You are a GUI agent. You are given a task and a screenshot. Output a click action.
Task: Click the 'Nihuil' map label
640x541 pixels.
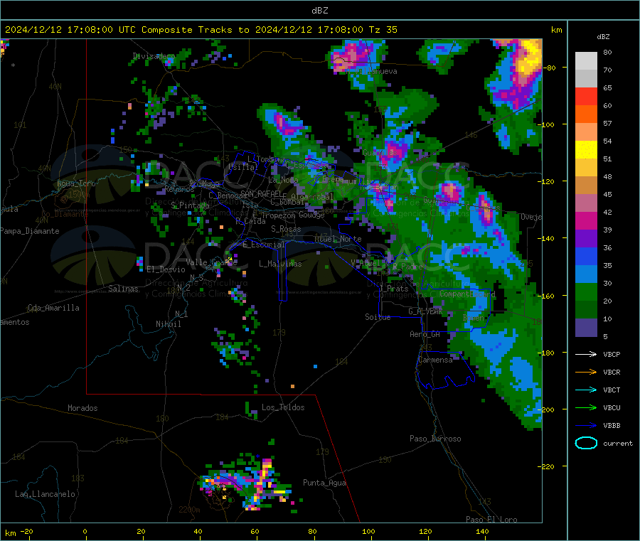169,324
